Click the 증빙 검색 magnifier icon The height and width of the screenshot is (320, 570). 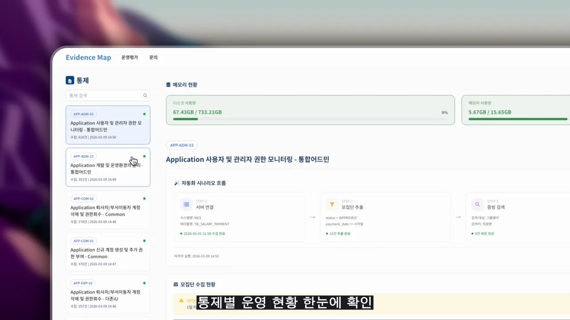(477, 204)
